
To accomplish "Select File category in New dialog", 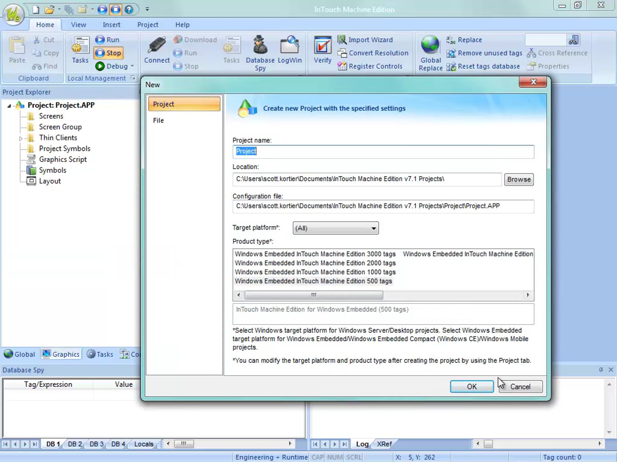I will click(158, 120).
